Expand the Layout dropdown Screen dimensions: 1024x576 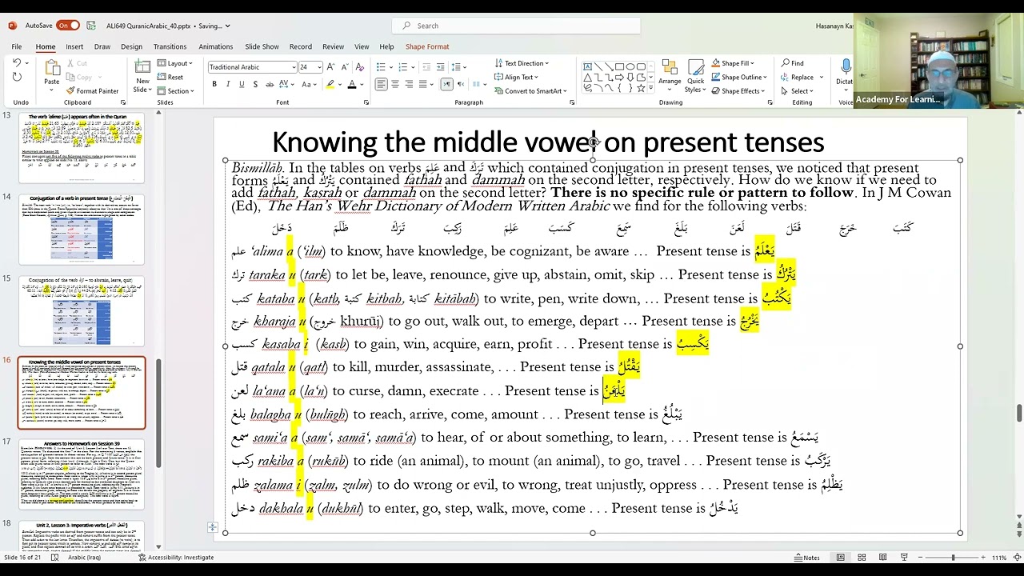click(x=174, y=63)
